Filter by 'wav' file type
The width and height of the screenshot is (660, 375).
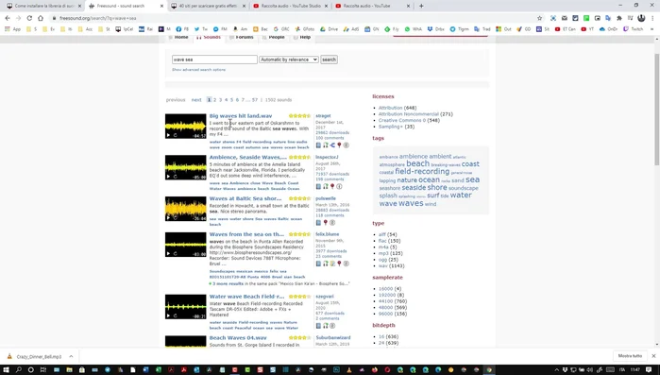(382, 266)
